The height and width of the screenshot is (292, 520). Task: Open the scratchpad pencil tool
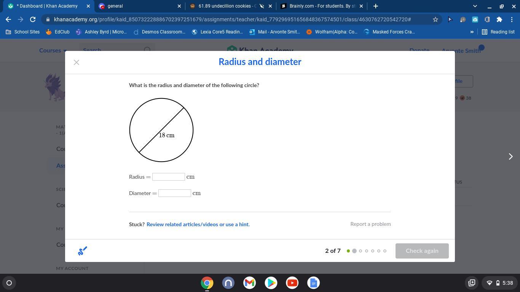(x=83, y=251)
